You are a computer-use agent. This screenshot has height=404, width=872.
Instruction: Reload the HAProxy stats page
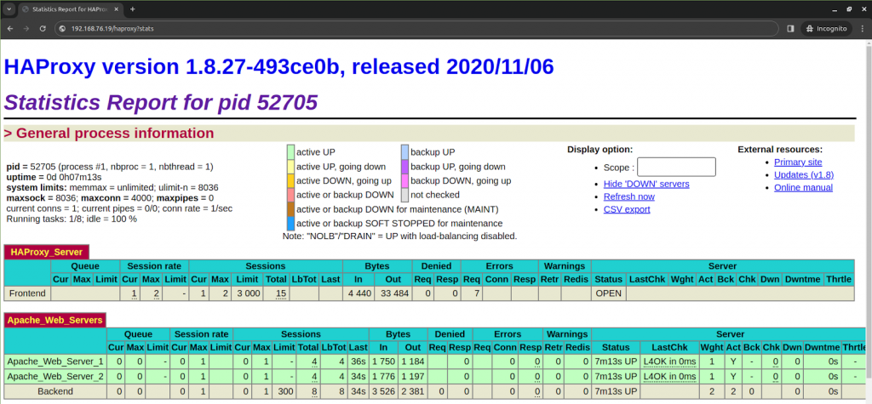coord(43,28)
